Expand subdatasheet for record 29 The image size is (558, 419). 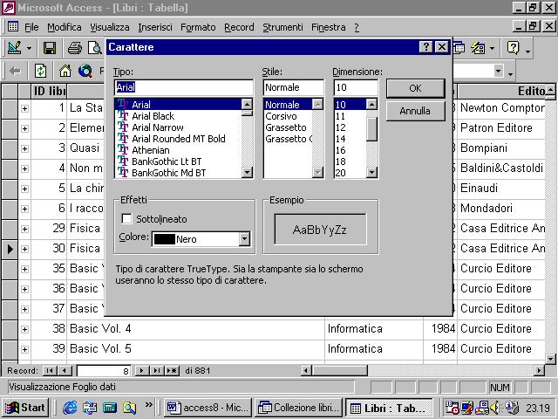pyautogui.click(x=24, y=229)
